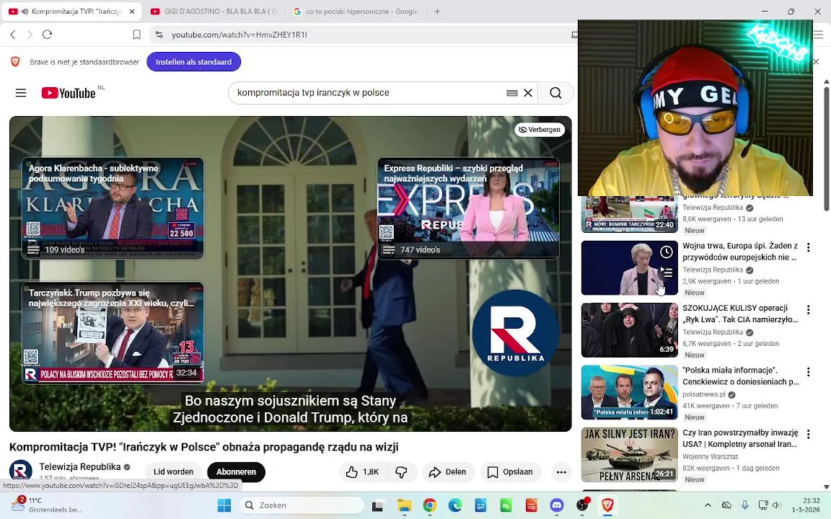The height and width of the screenshot is (519, 831).
Task: Open Express Republiki playlist end card
Action: pyautogui.click(x=468, y=208)
